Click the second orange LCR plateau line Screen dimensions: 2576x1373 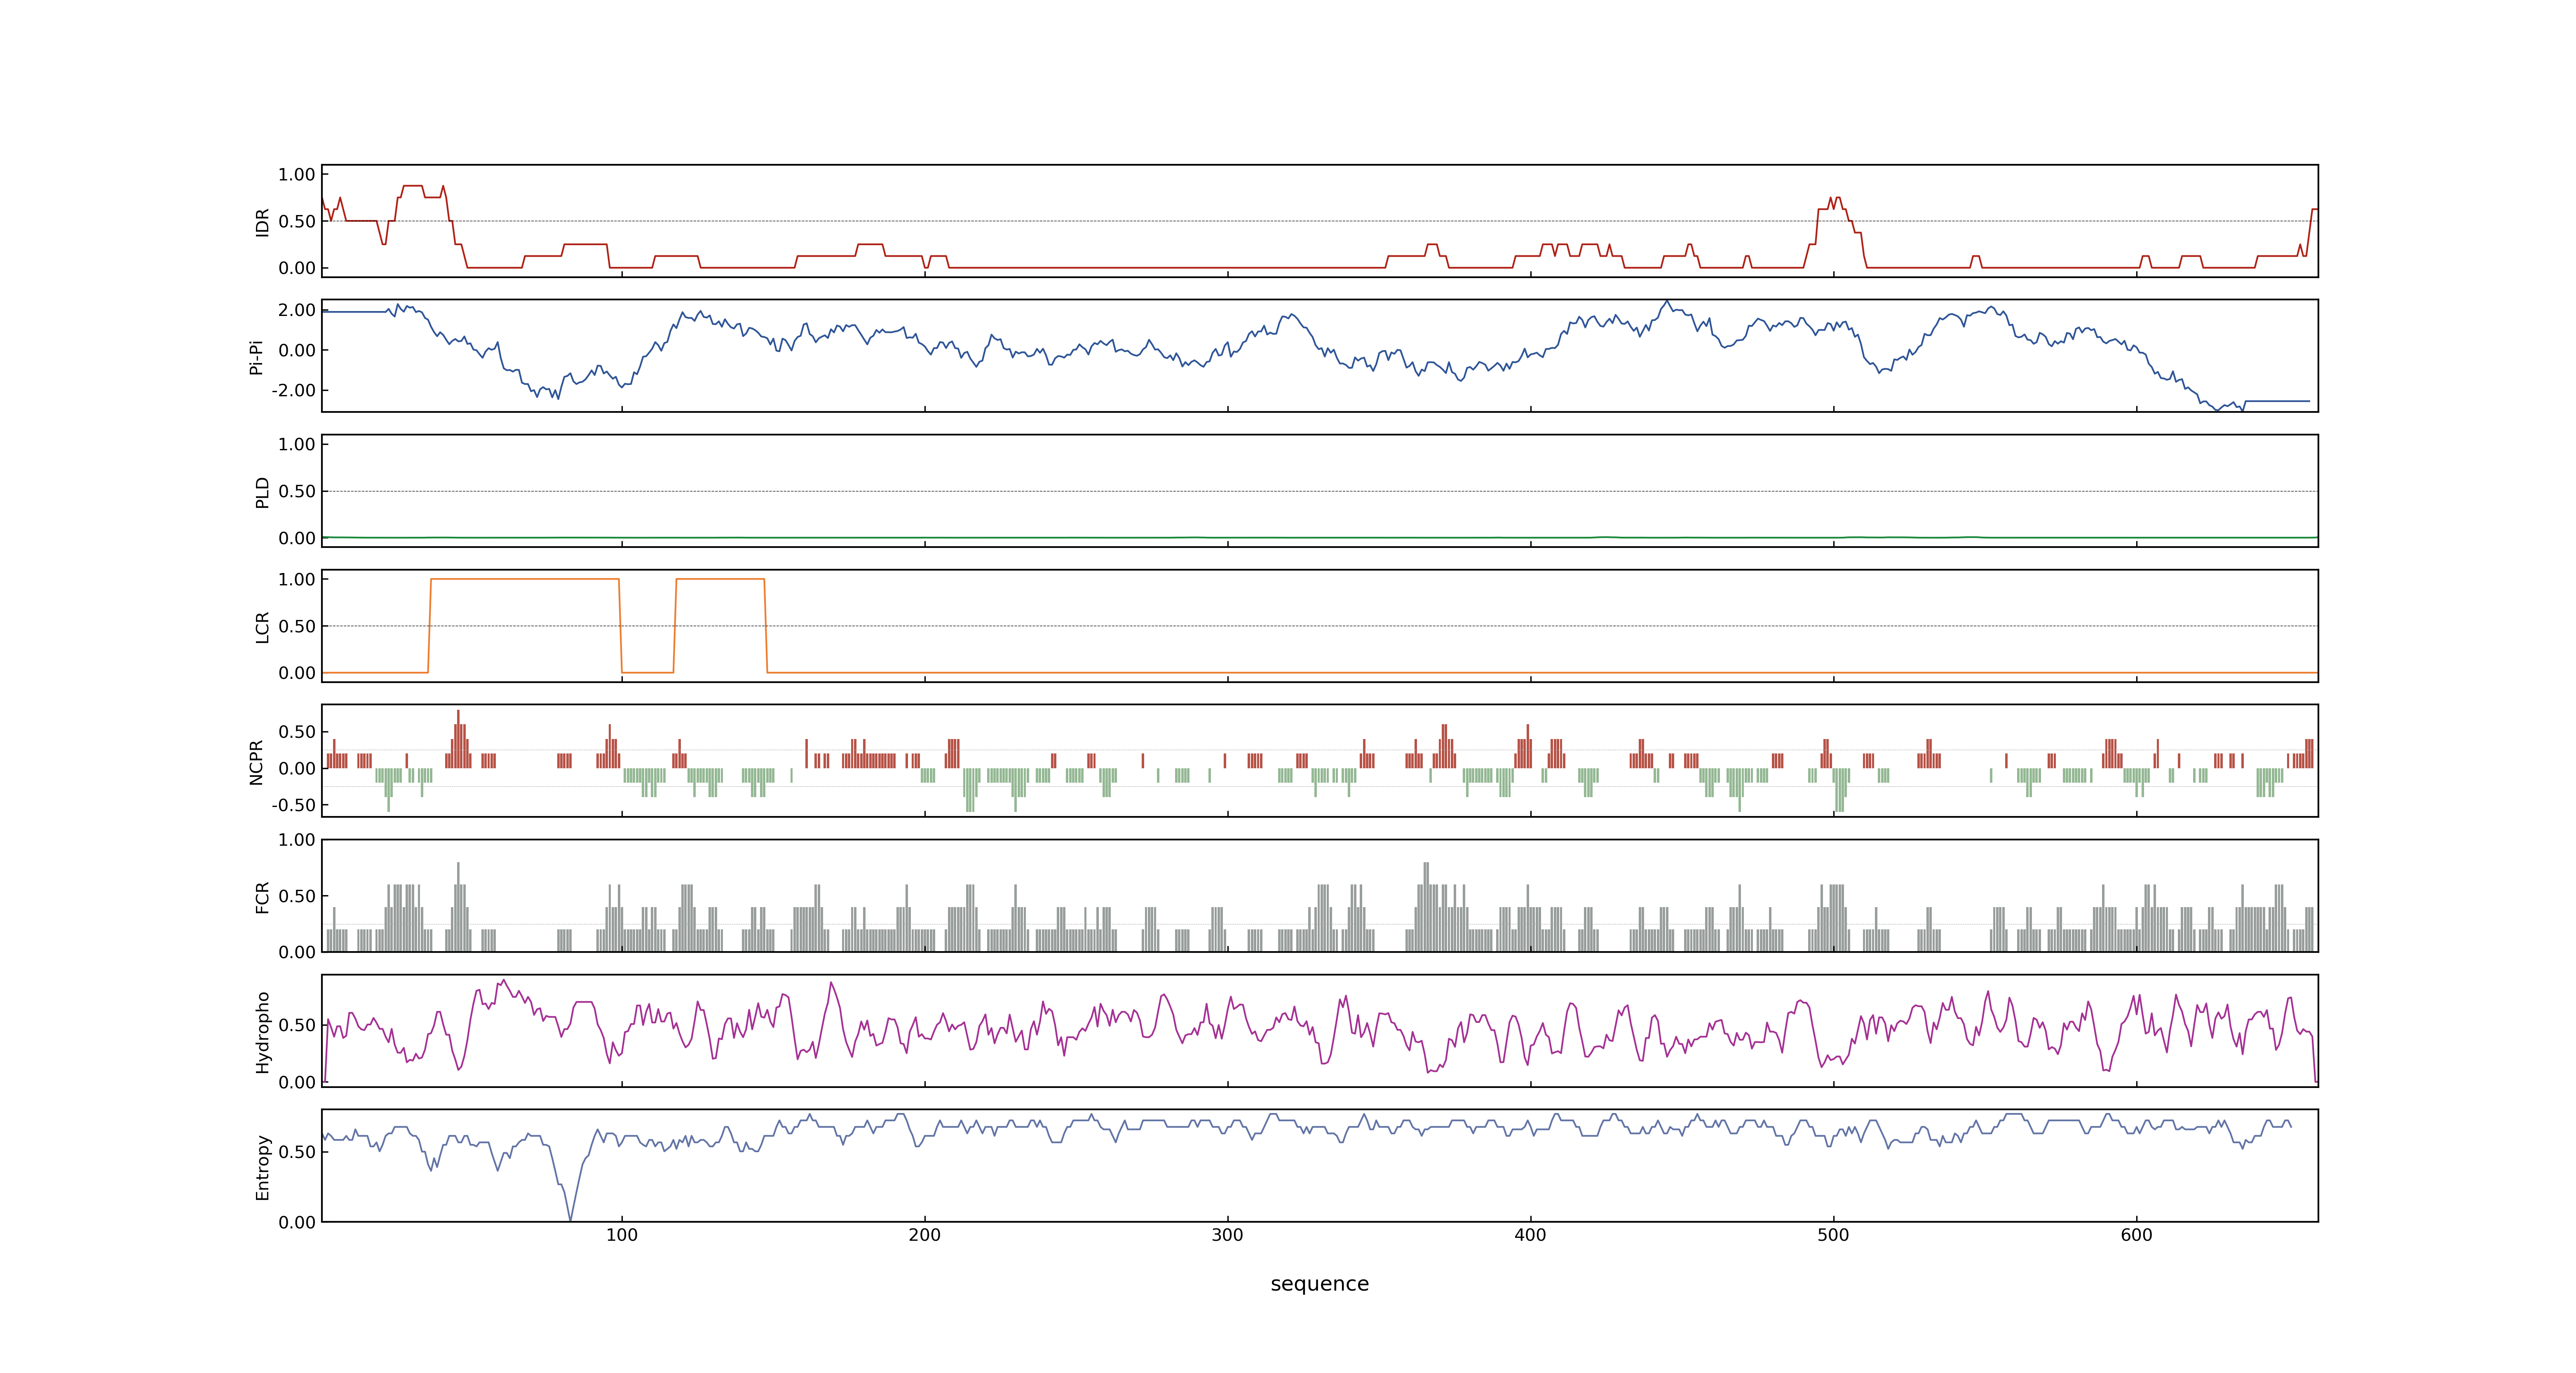pyautogui.click(x=720, y=579)
